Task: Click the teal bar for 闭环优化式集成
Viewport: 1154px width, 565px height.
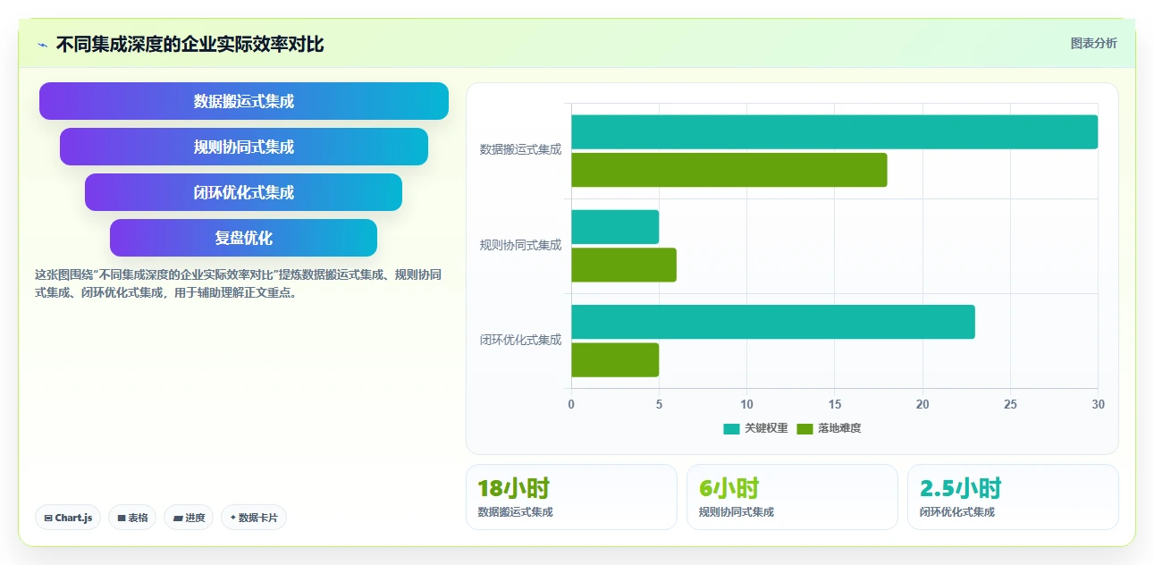Action: (x=773, y=322)
